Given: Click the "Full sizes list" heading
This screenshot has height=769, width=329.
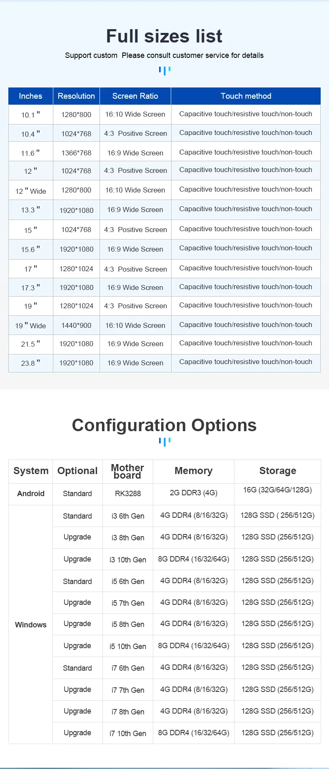Looking at the screenshot, I should click(164, 36).
